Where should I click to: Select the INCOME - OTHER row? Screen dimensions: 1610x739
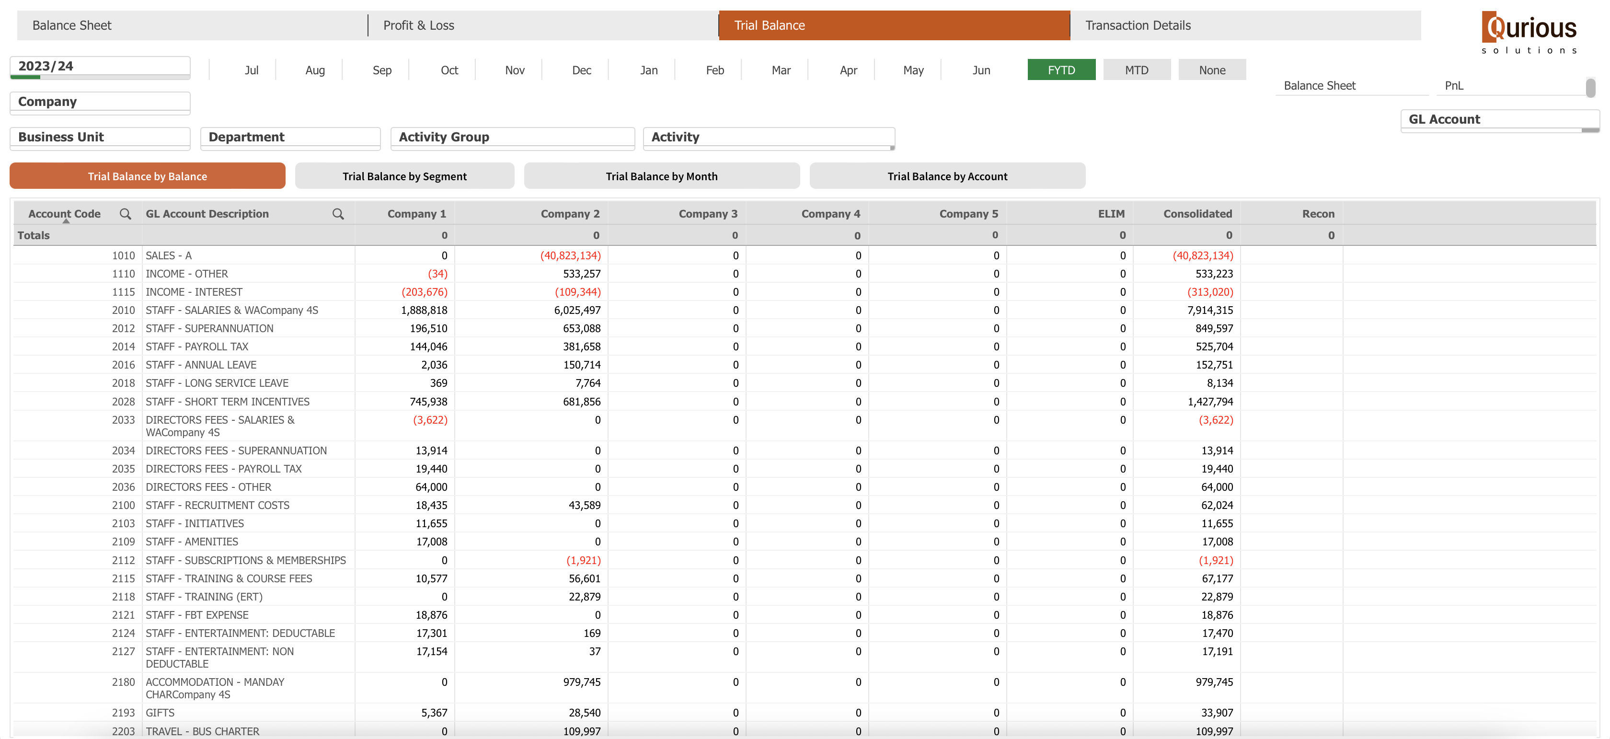[805, 274]
